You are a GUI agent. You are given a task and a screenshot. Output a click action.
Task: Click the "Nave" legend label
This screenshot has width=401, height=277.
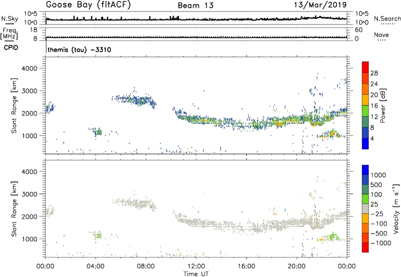[381, 35]
